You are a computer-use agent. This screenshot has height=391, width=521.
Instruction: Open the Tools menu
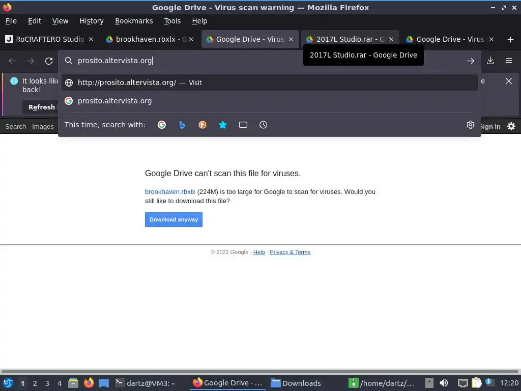click(172, 21)
